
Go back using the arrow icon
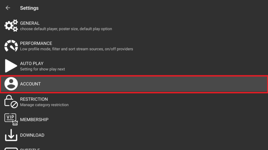(8, 8)
